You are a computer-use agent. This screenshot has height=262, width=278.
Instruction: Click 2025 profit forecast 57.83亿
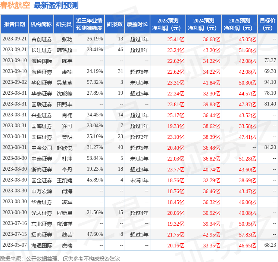tap(247, 235)
